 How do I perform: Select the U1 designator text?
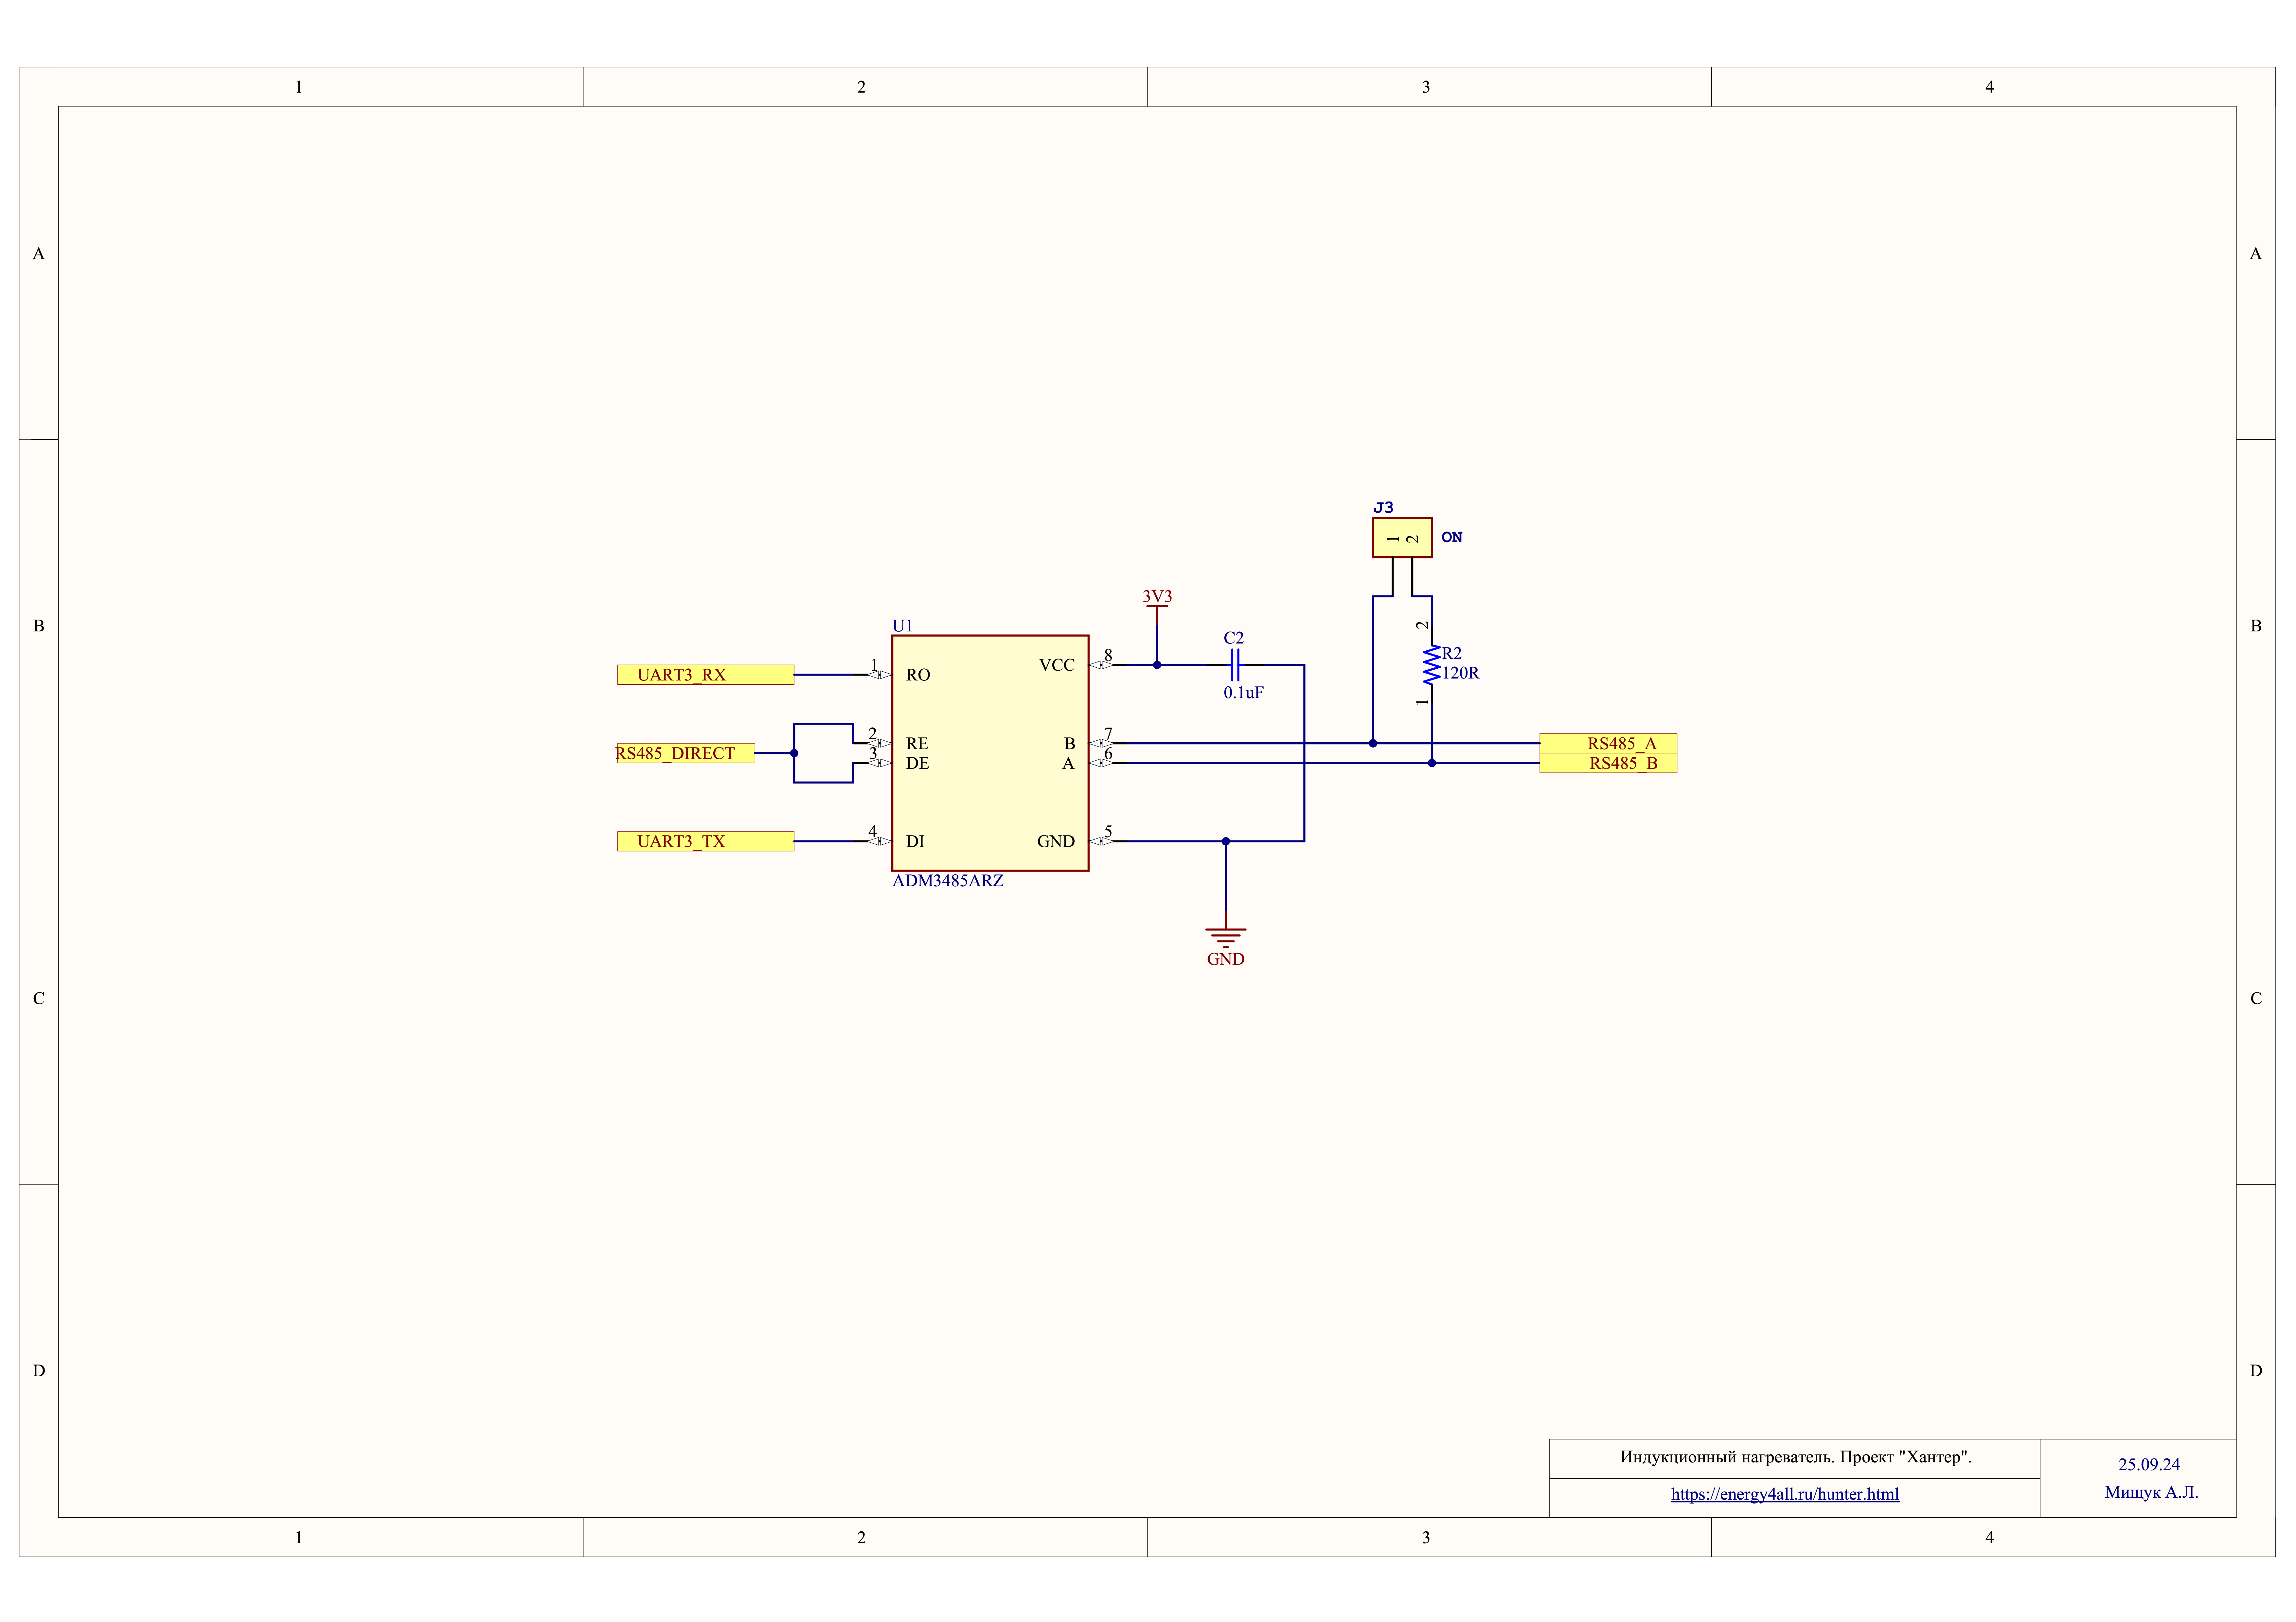click(902, 626)
